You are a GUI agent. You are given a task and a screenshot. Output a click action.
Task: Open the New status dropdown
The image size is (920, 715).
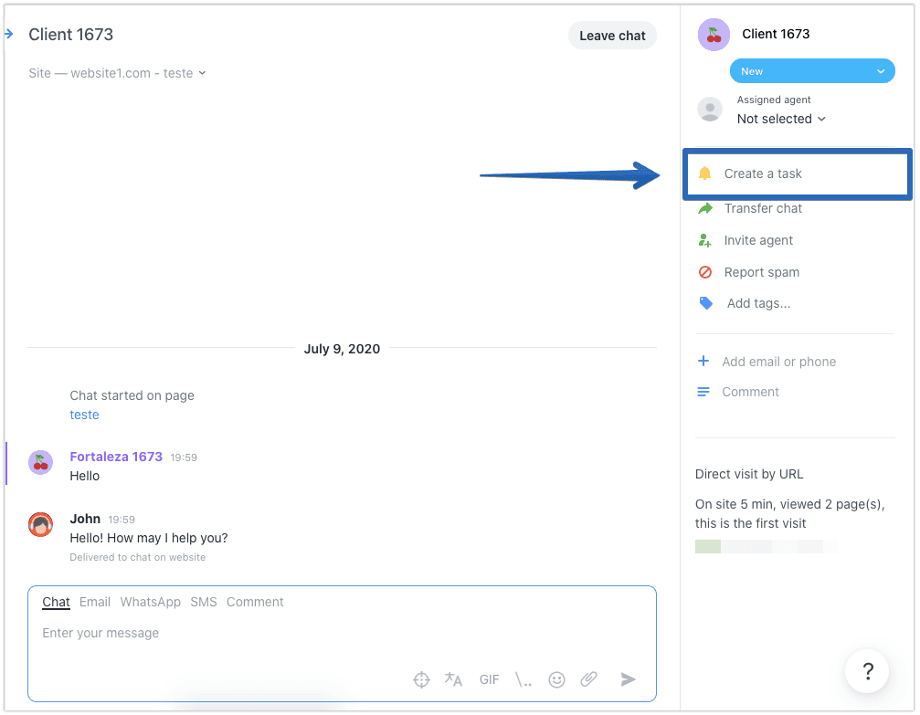tap(812, 71)
